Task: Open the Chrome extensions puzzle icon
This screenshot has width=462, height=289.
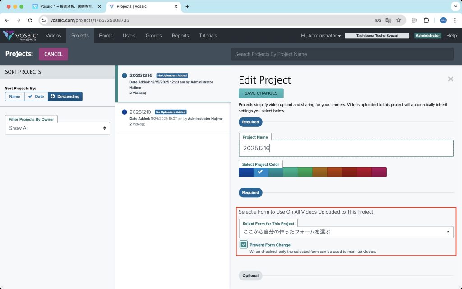Action: coord(426,20)
